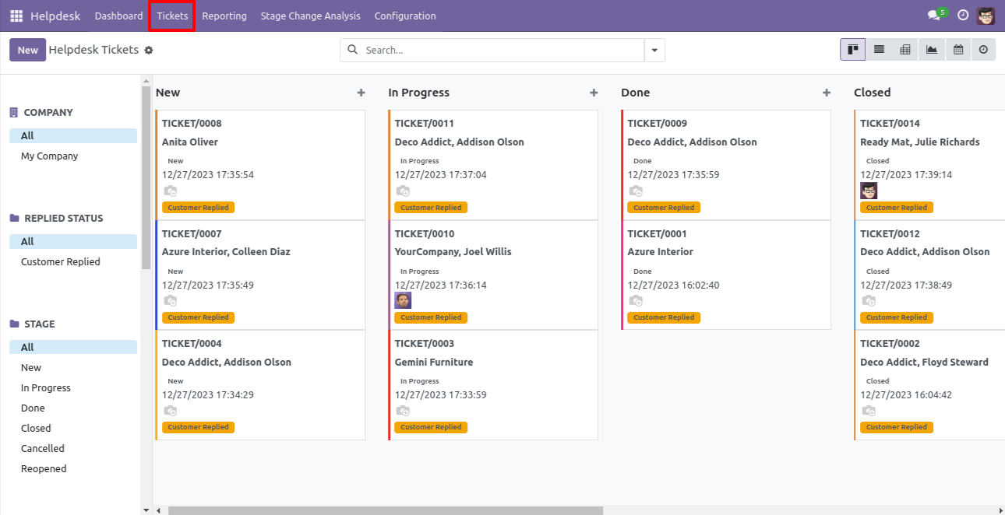Select All under Replied Status
The image size is (1005, 515).
click(73, 242)
